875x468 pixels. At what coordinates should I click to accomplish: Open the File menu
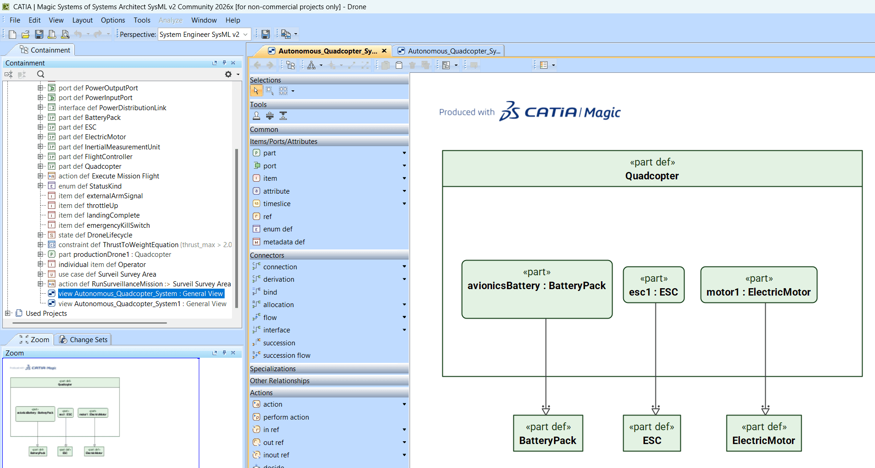pos(15,20)
